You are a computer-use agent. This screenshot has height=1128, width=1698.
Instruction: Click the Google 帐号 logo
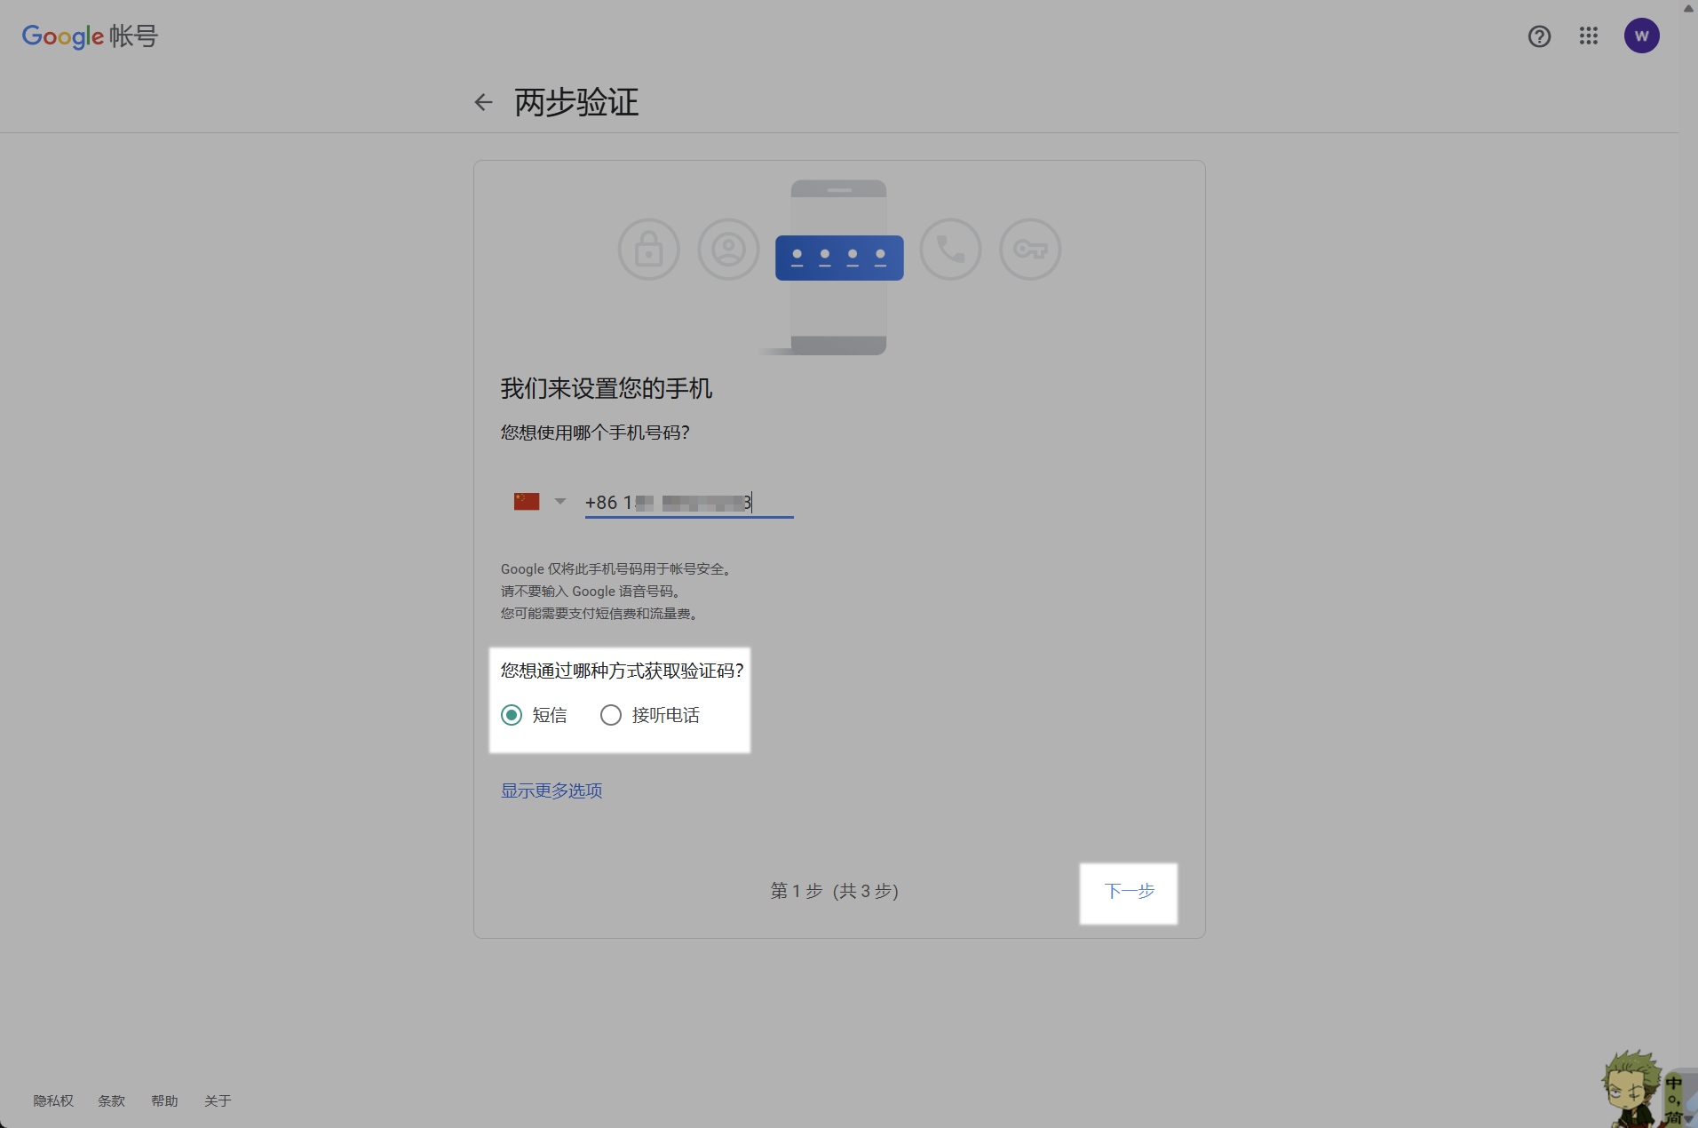point(90,36)
